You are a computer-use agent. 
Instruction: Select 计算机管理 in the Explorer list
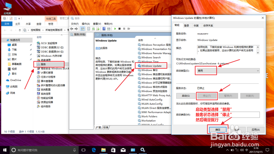click(x=45, y=73)
